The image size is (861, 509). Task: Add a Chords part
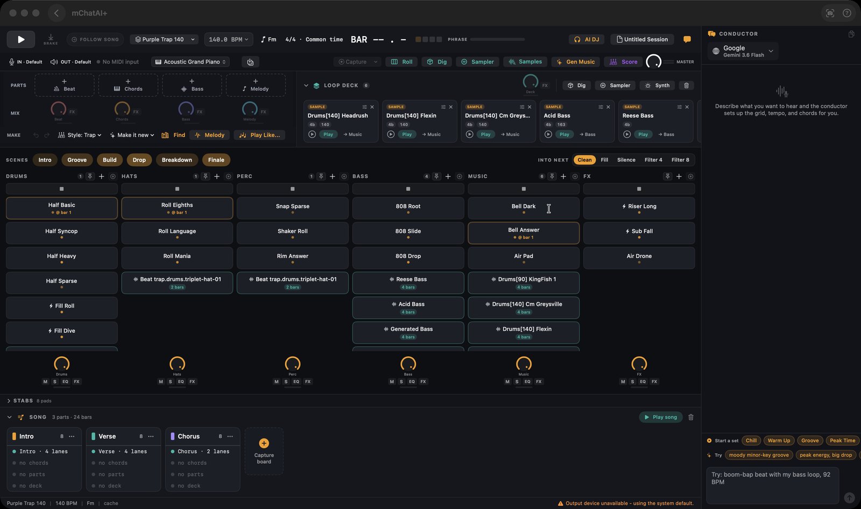point(128,85)
